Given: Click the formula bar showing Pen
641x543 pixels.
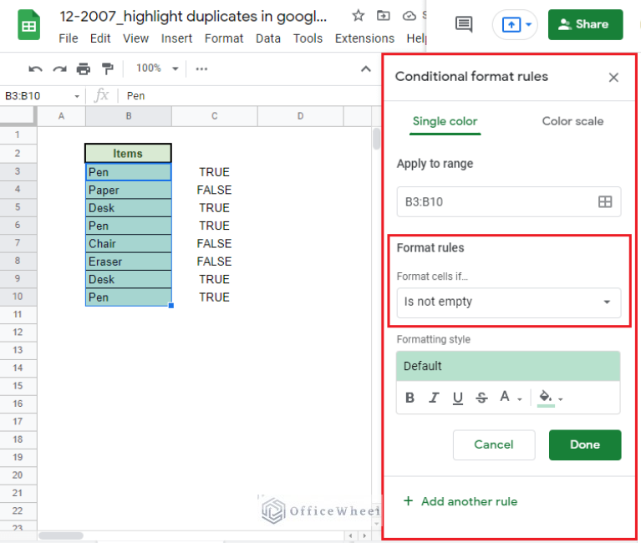Looking at the screenshot, I should [x=249, y=96].
